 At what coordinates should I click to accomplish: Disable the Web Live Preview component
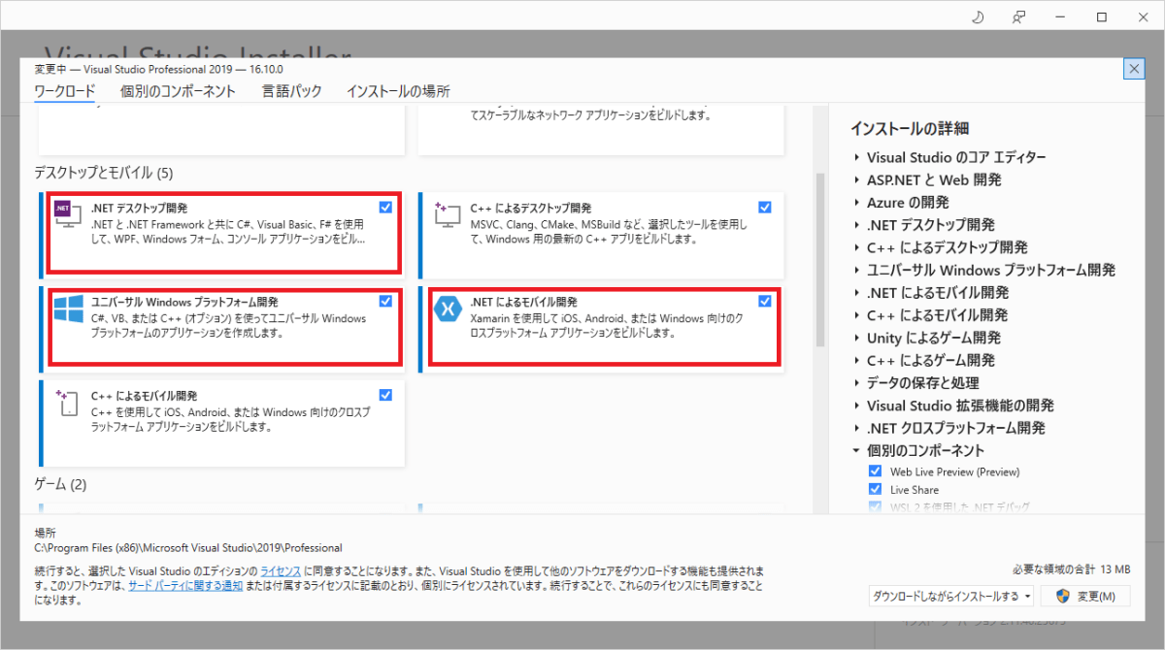coord(875,471)
